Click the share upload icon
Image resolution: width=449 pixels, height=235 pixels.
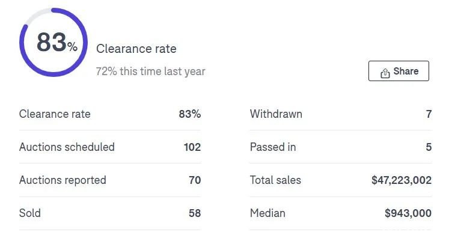click(x=385, y=73)
